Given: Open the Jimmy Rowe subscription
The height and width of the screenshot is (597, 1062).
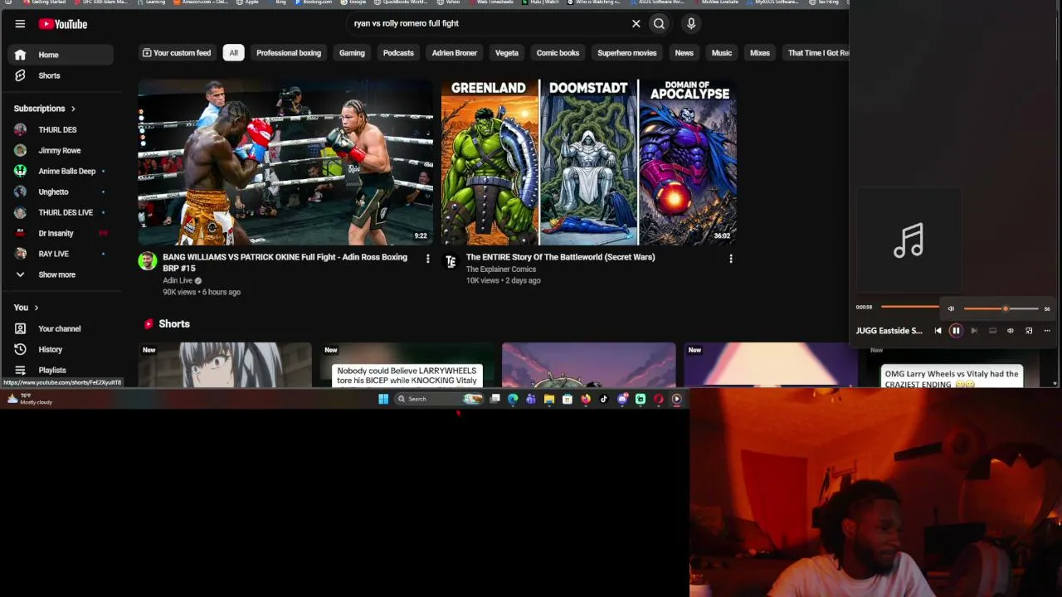Looking at the screenshot, I should pos(61,150).
